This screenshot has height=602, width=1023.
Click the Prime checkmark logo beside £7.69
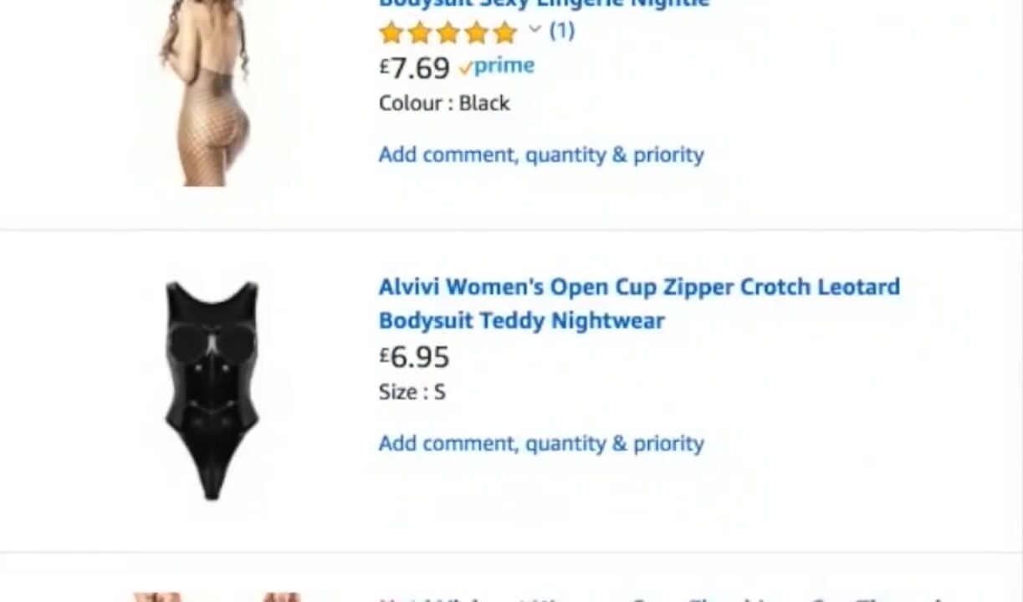pos(497,66)
